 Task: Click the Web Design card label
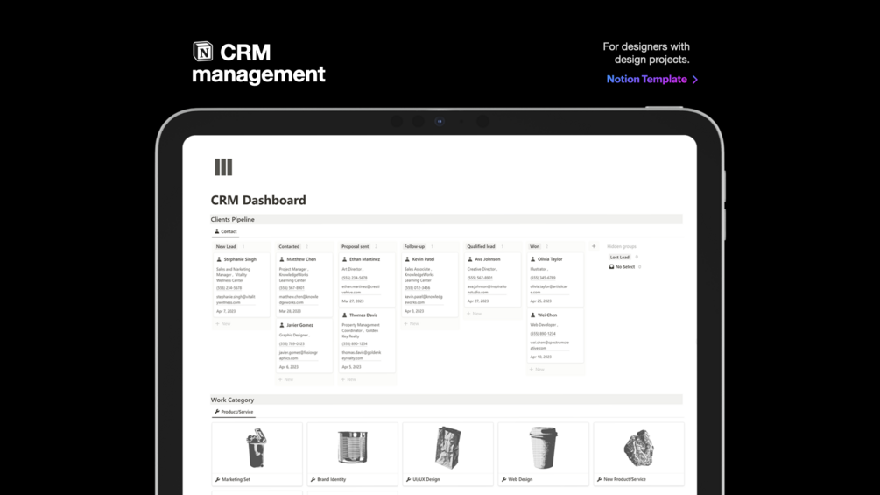click(520, 479)
